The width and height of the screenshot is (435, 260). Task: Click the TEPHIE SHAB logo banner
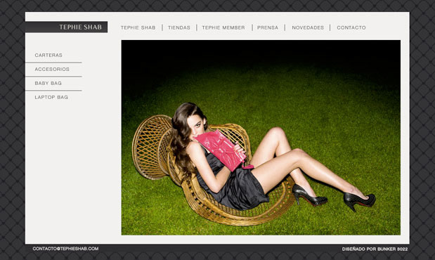coord(66,27)
